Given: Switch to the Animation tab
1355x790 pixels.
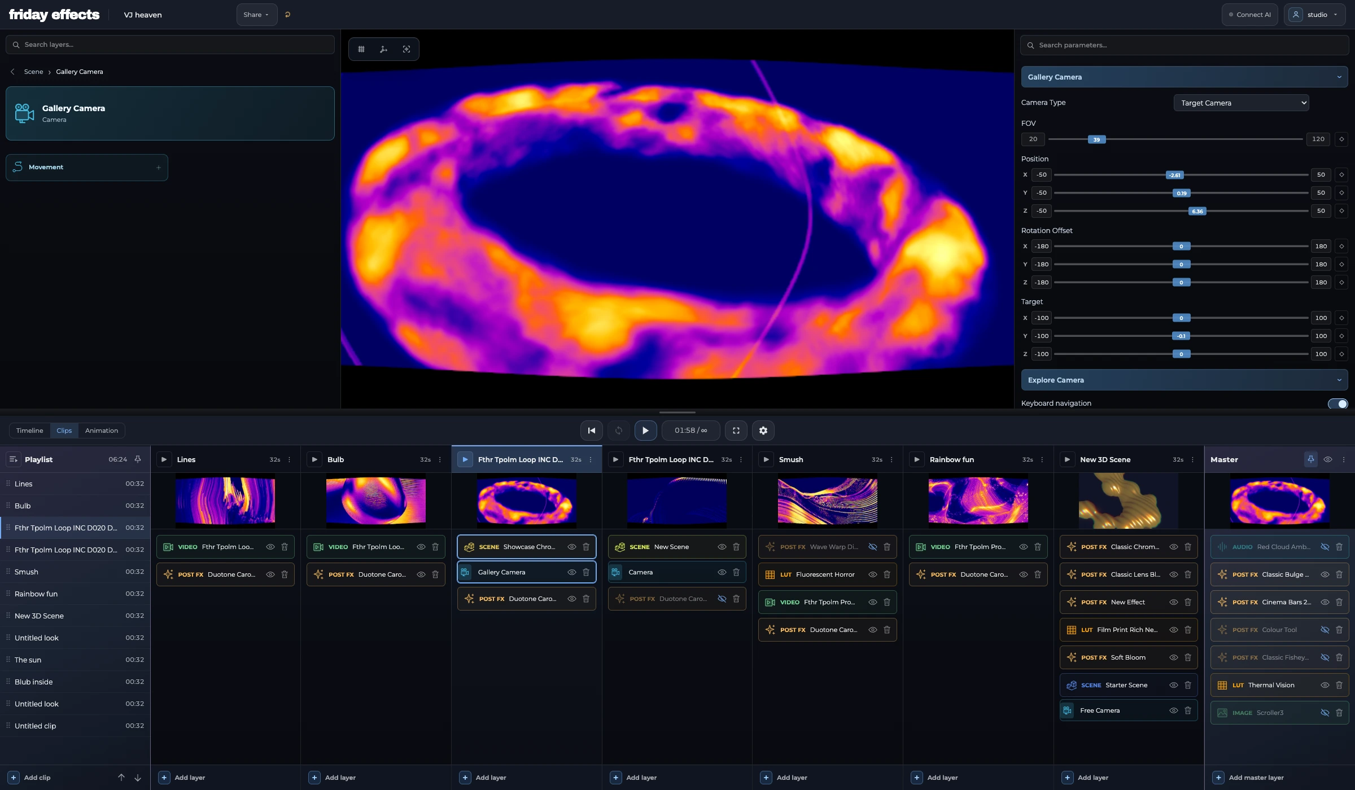Looking at the screenshot, I should (102, 431).
